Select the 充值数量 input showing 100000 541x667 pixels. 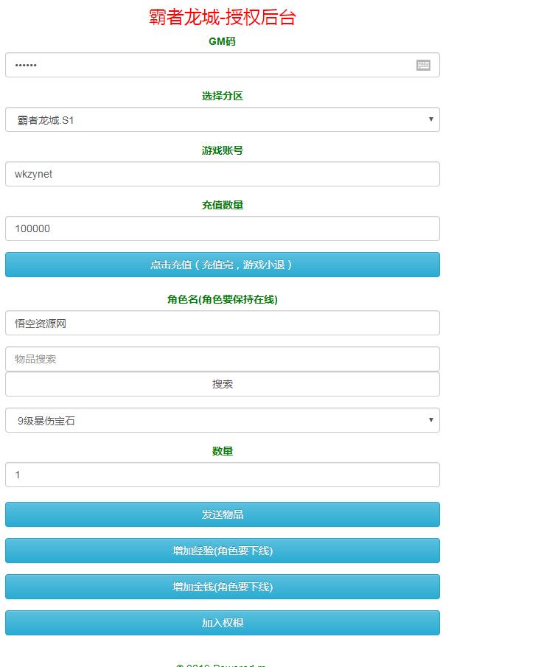coord(222,228)
